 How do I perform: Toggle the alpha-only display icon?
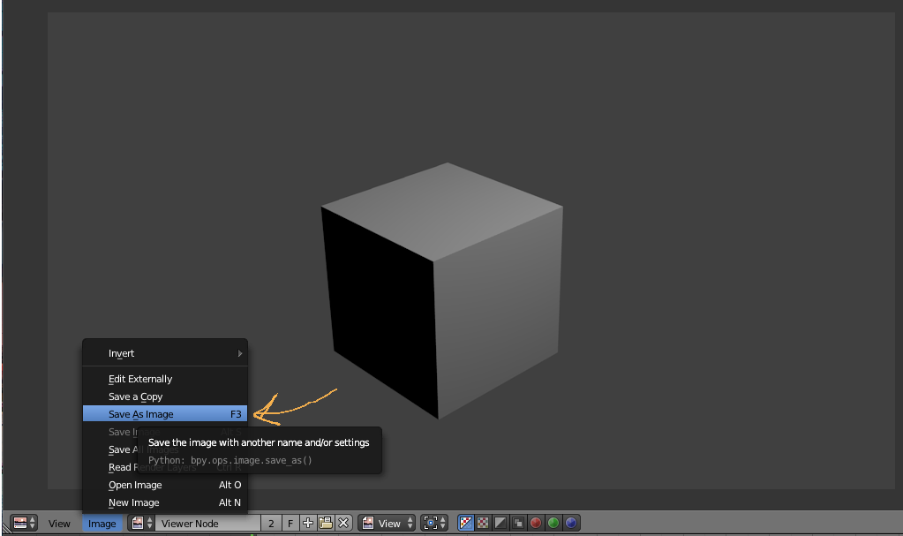click(x=500, y=523)
